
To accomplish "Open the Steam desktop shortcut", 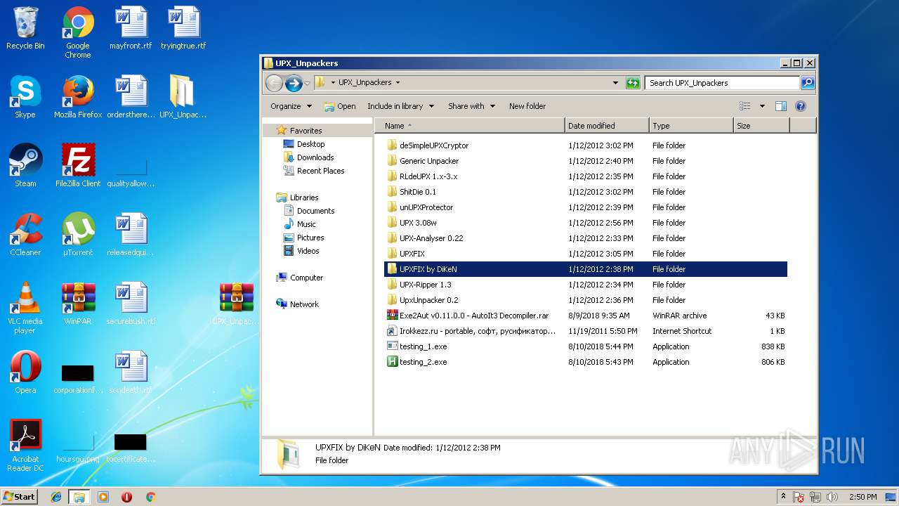I will tap(25, 167).
